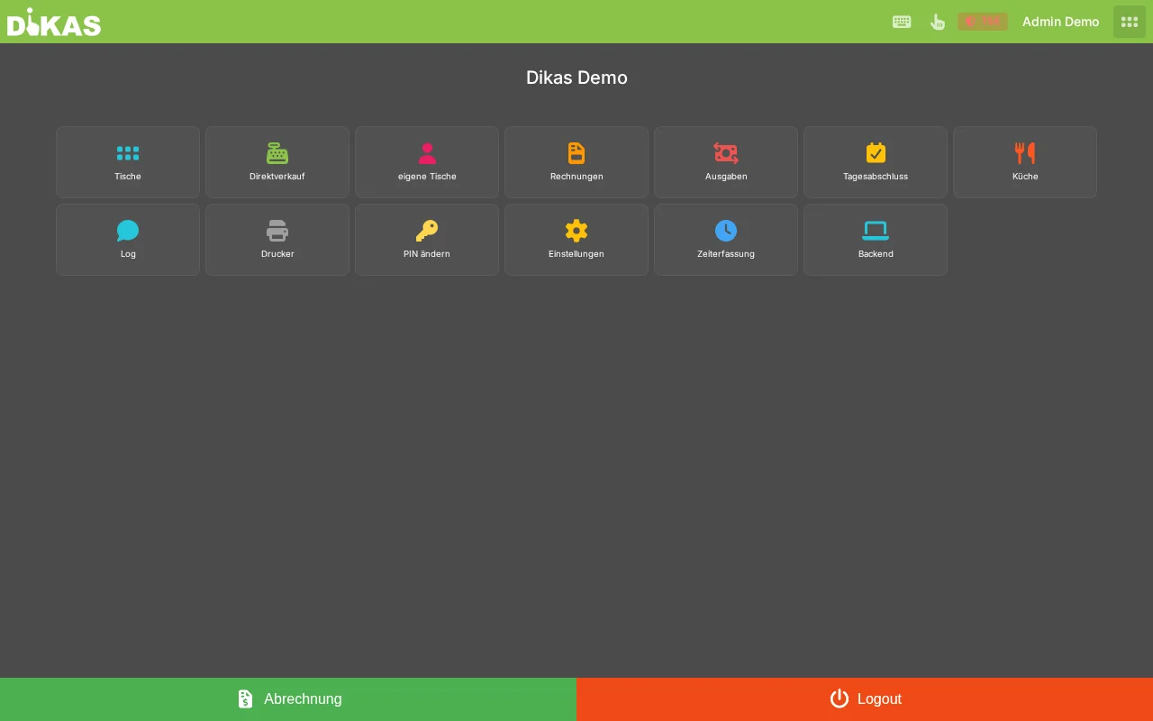The image size is (1153, 721).
Task: Click the Admin Demo user name
Action: 1060,22
